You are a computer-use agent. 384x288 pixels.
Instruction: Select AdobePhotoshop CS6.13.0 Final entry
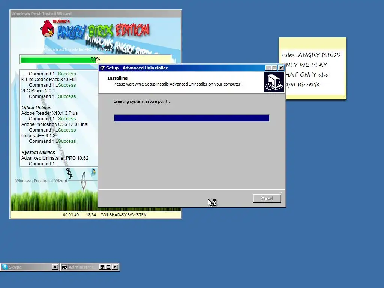(x=55, y=124)
